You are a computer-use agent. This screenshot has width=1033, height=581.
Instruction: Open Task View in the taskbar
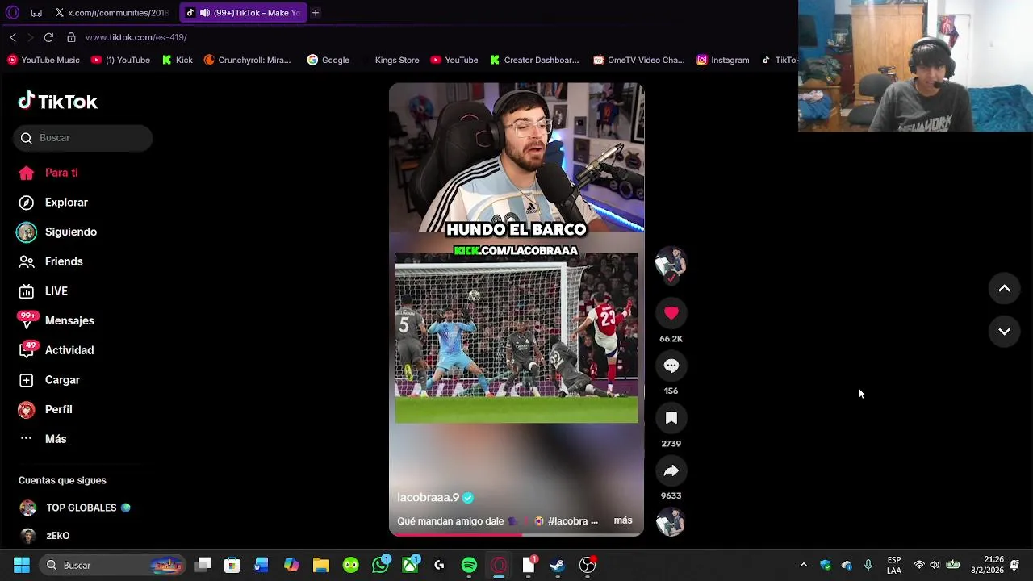coord(203,565)
